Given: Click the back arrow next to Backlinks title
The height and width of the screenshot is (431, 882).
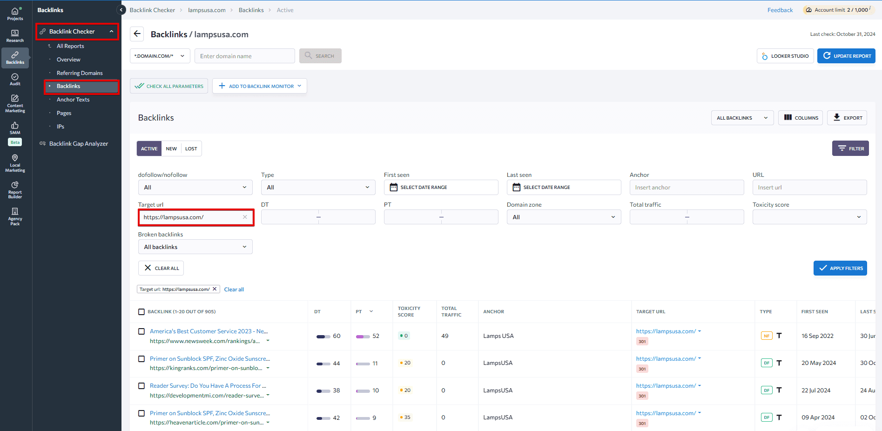Looking at the screenshot, I should tap(137, 34).
